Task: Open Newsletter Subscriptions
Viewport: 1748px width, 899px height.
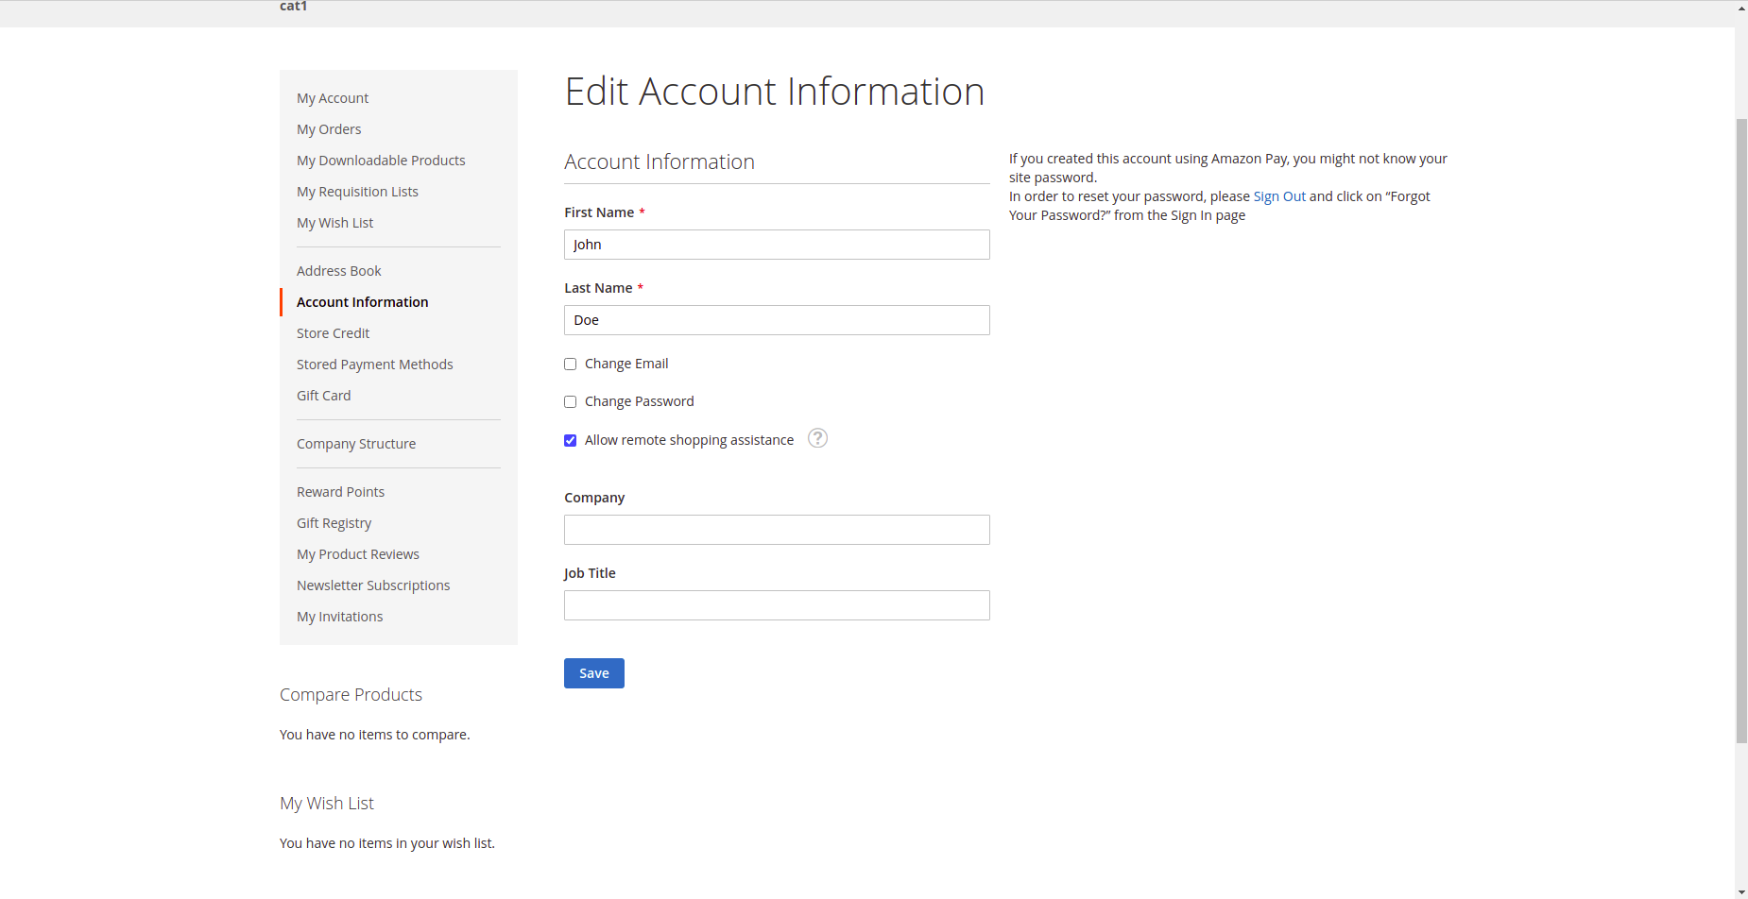Action: [x=373, y=585]
